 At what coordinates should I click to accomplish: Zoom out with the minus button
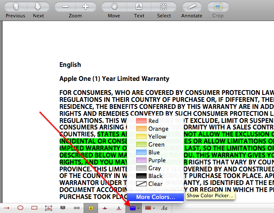tap(65, 7)
